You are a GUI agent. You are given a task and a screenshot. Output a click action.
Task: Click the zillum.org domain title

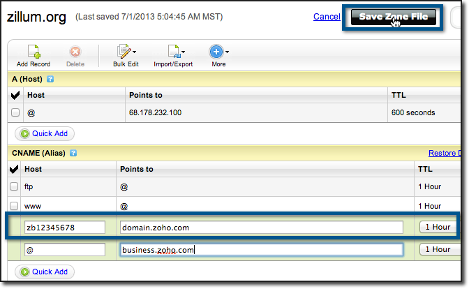tap(36, 17)
